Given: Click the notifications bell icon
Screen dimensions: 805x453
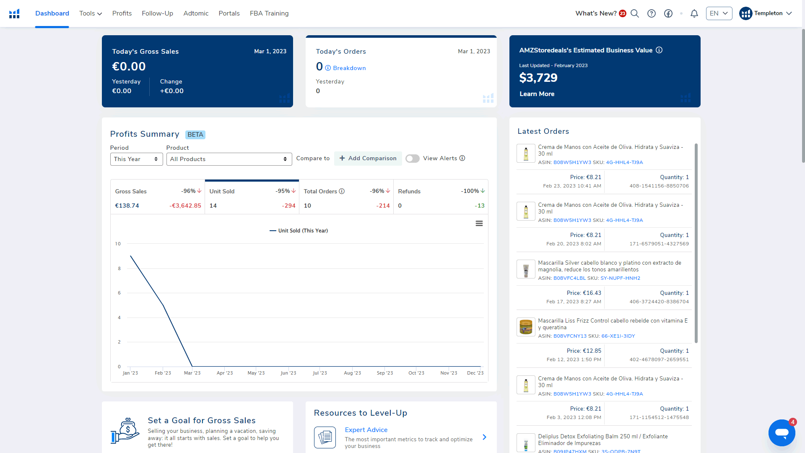Looking at the screenshot, I should tap(694, 13).
